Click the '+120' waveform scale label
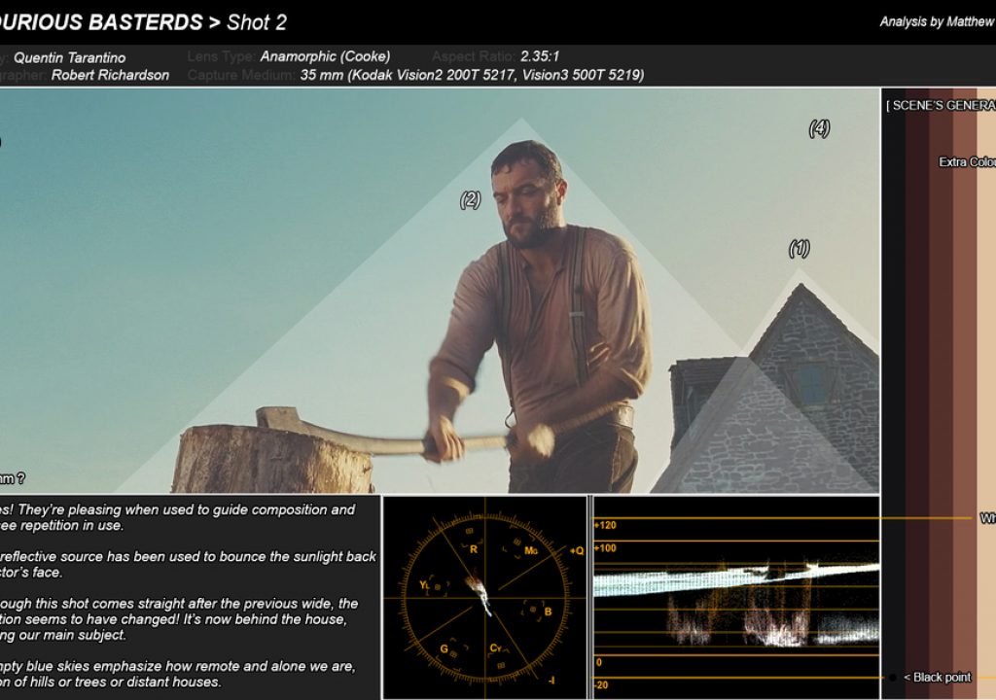The width and height of the screenshot is (996, 700). (605, 525)
